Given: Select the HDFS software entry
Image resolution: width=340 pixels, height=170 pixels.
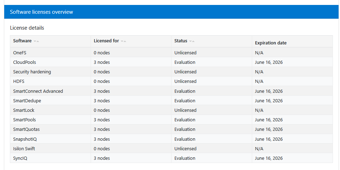Looking at the screenshot, I should (x=18, y=81).
